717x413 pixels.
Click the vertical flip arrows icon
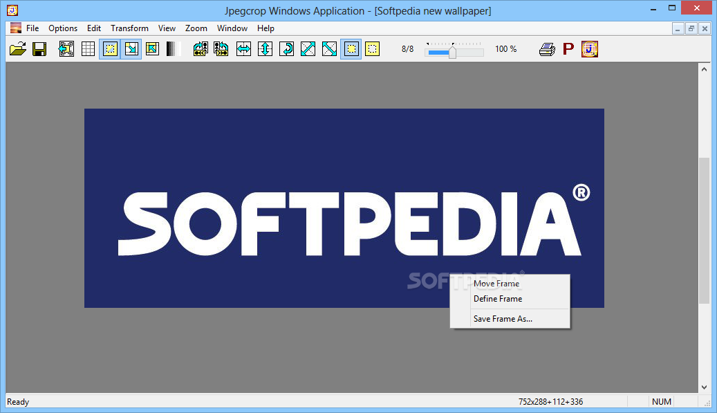click(266, 49)
